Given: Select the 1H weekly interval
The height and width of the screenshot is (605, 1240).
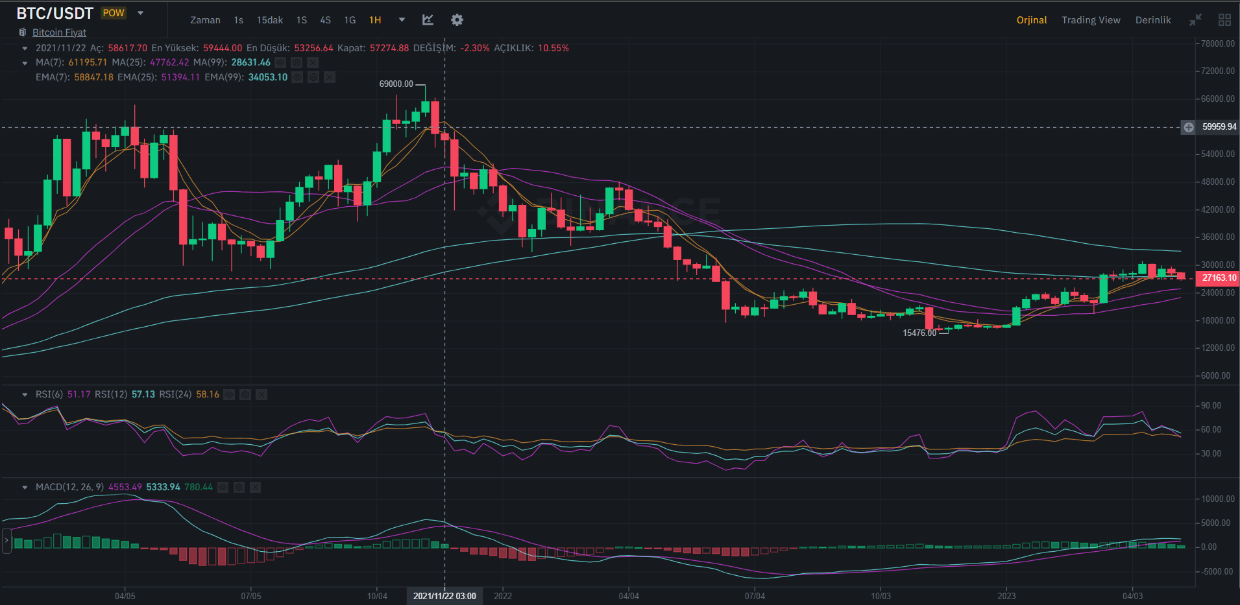Looking at the screenshot, I should [x=375, y=20].
